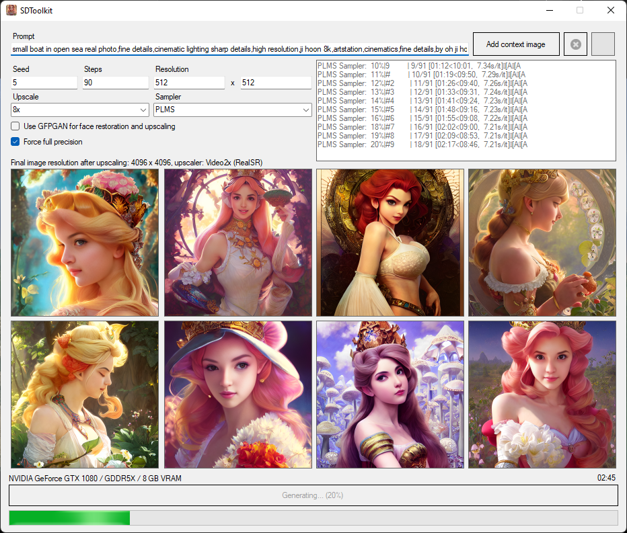Screen dimensions: 627x533
Task: Select thumbnail of pink-haired girl with wide hat
Action: point(238,395)
